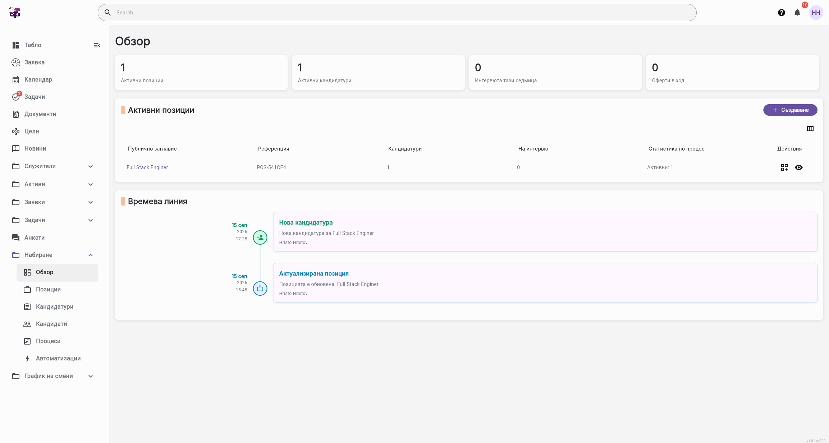Open Документи in sidebar

(x=40, y=114)
